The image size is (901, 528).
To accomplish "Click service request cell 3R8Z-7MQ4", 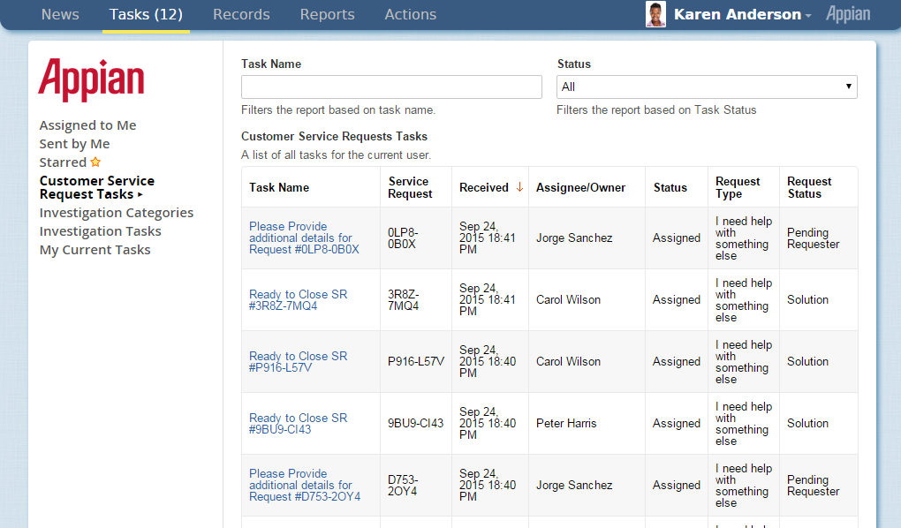I will click(404, 300).
